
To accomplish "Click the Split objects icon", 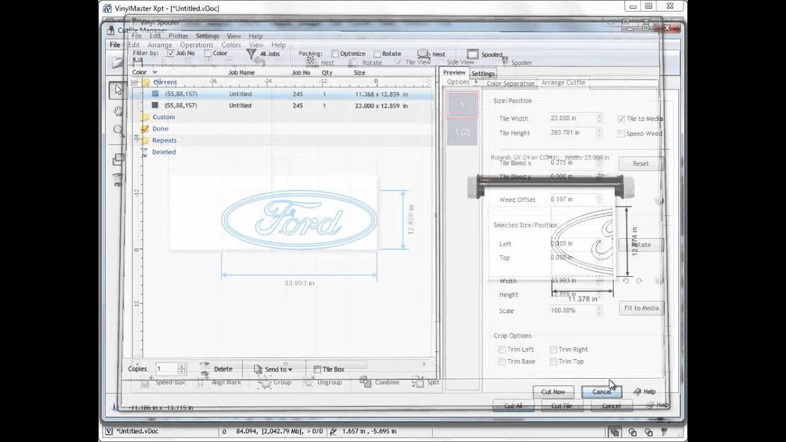I will tap(418, 382).
